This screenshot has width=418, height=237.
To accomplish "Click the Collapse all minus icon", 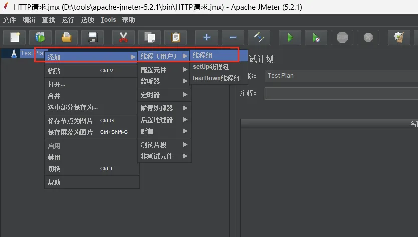I will [233, 37].
